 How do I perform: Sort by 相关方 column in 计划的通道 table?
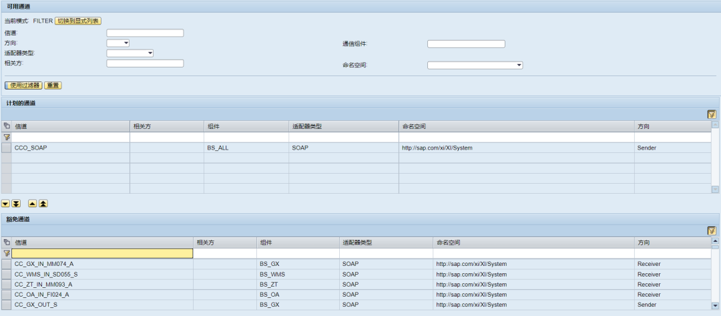167,126
